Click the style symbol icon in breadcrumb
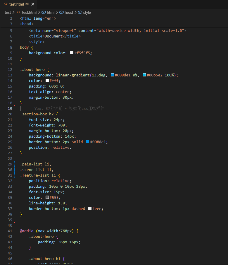 (80, 13)
